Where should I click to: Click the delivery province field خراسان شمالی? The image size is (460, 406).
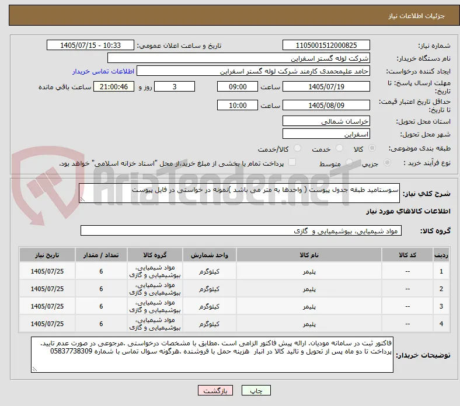326,121
